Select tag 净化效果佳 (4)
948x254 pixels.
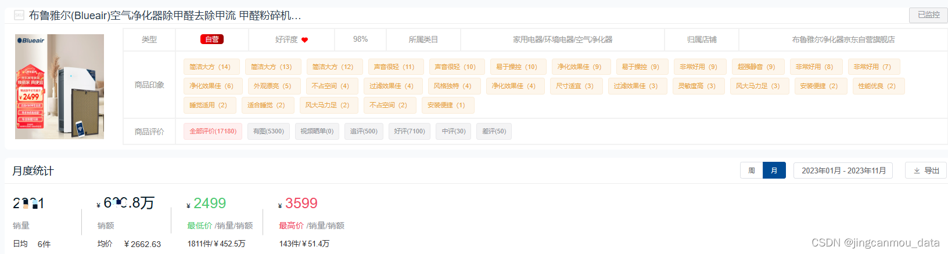point(514,86)
